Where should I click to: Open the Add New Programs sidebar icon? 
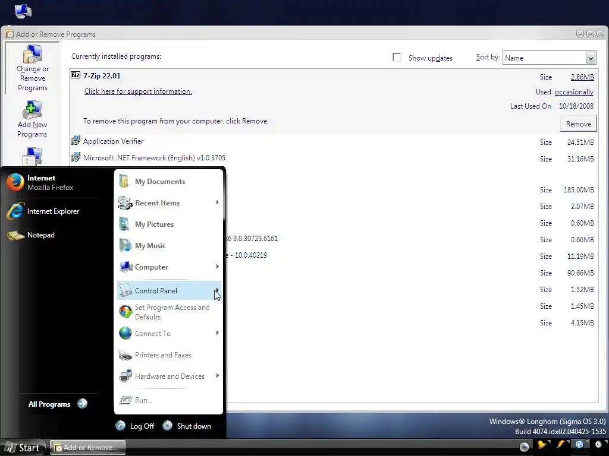[32, 110]
